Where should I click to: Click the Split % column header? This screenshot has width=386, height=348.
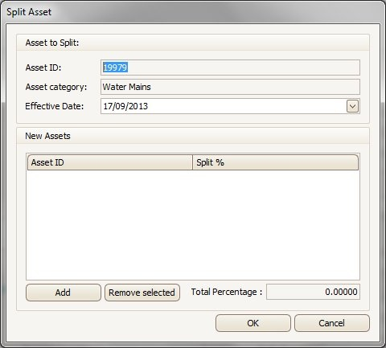point(275,162)
